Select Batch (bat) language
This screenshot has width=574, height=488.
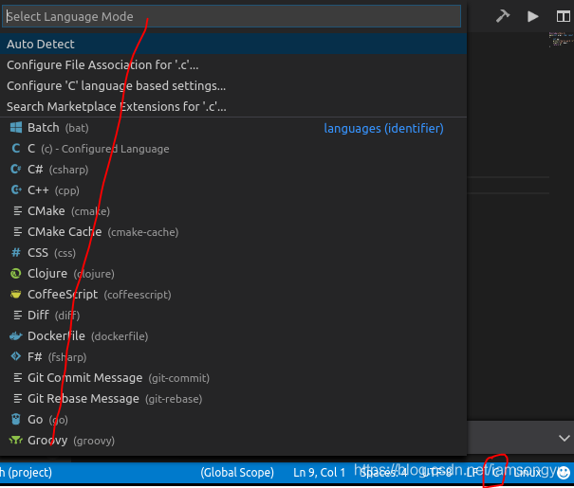pyautogui.click(x=233, y=128)
